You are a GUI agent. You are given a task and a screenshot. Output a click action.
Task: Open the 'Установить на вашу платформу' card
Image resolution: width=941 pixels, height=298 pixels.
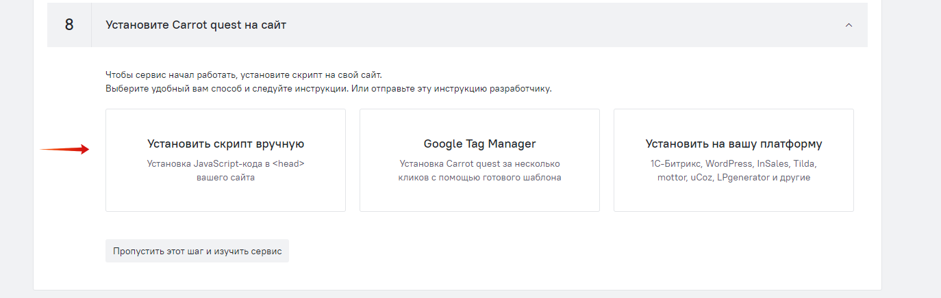[x=733, y=160]
